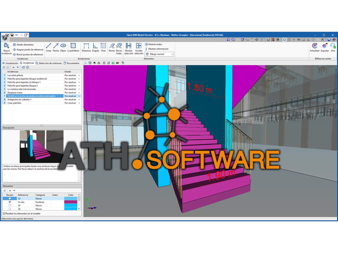Image resolution: width=338 pixels, height=253 pixels.
Task: Check Revisar box for the first Muros row
Action: coord(10,199)
